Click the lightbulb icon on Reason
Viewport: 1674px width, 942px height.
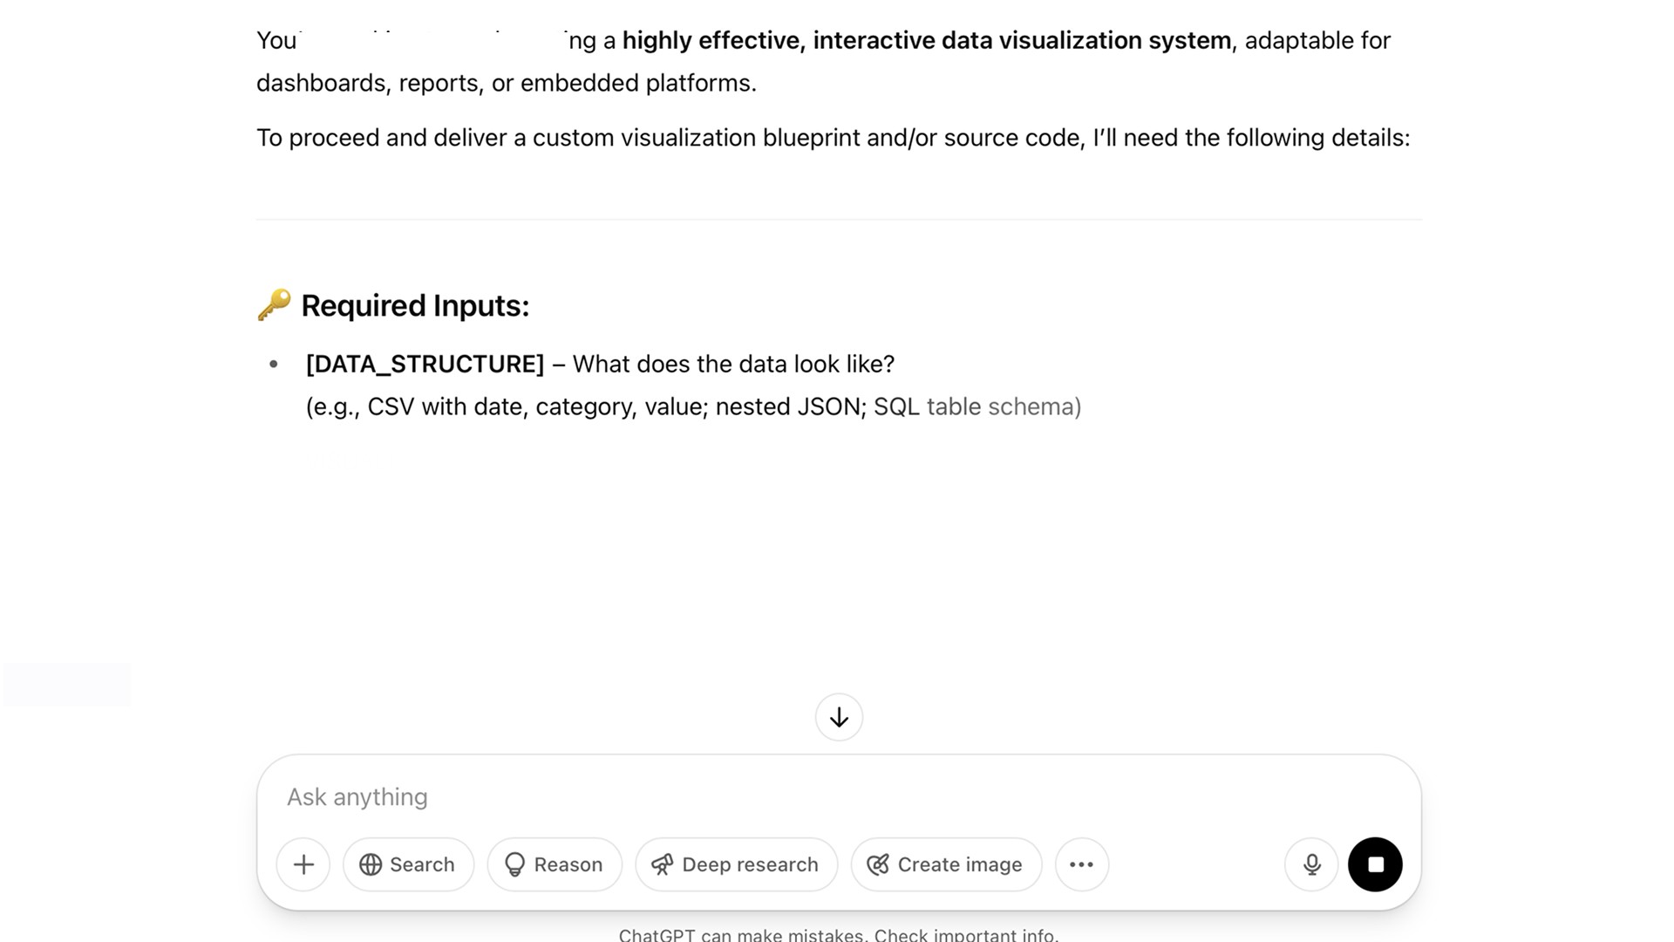[514, 864]
